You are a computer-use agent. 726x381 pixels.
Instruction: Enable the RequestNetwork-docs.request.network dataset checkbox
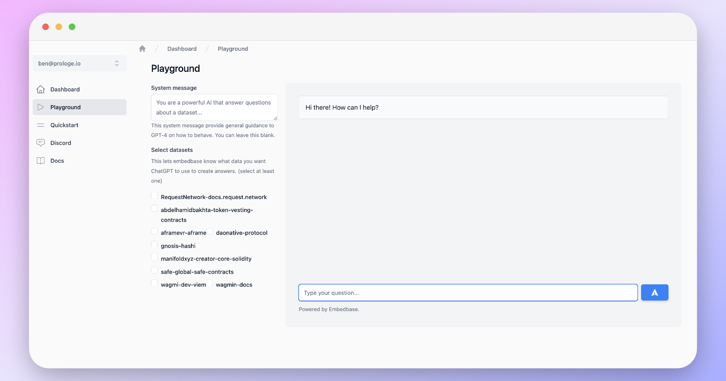(155, 196)
